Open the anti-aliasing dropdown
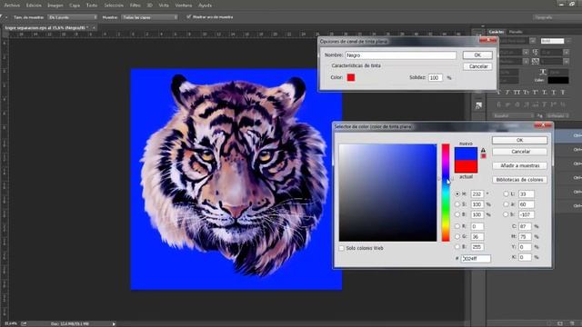 point(557,115)
